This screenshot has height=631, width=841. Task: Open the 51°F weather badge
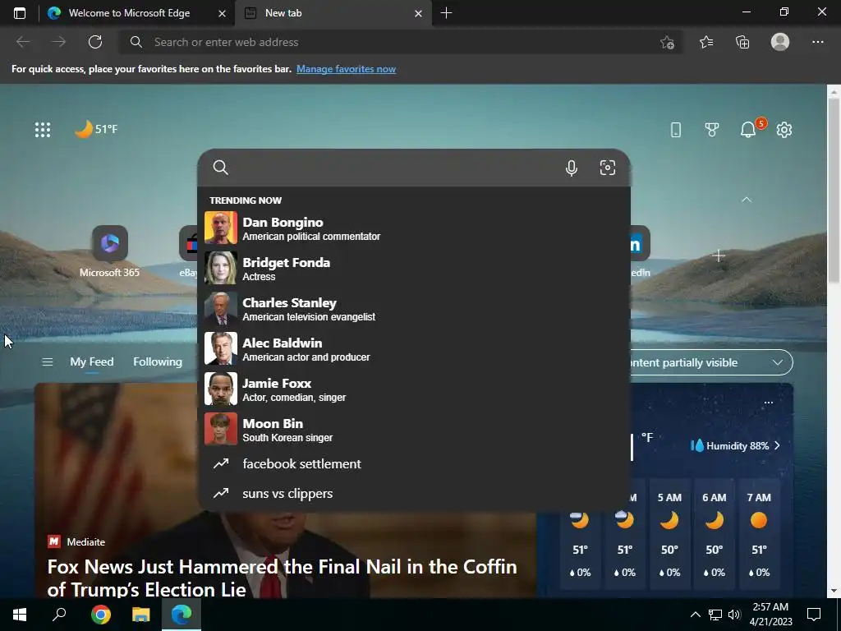click(96, 129)
